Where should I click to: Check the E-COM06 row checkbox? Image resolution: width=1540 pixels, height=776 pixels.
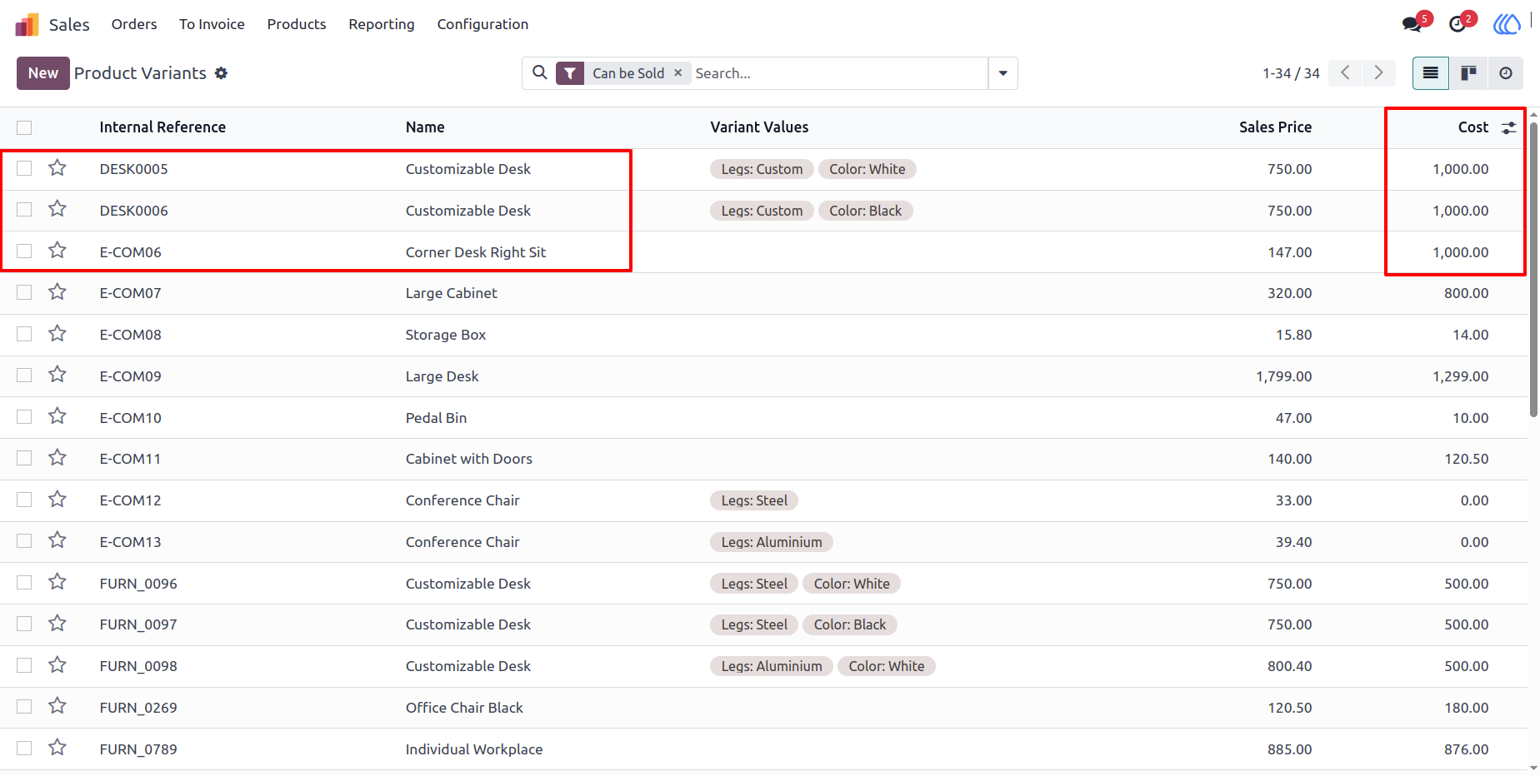(24, 251)
